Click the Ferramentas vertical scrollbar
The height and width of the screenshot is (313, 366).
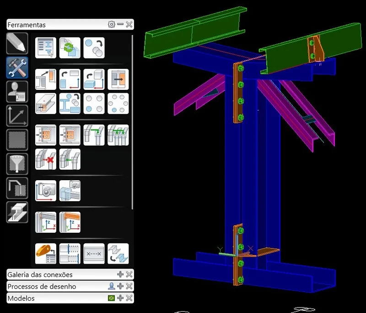[x=132, y=122]
